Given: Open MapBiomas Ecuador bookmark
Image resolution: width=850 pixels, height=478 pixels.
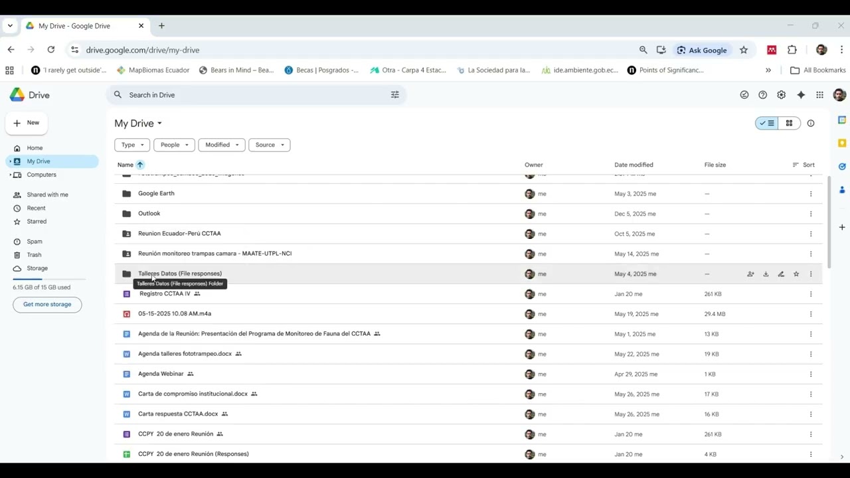Looking at the screenshot, I should (153, 70).
